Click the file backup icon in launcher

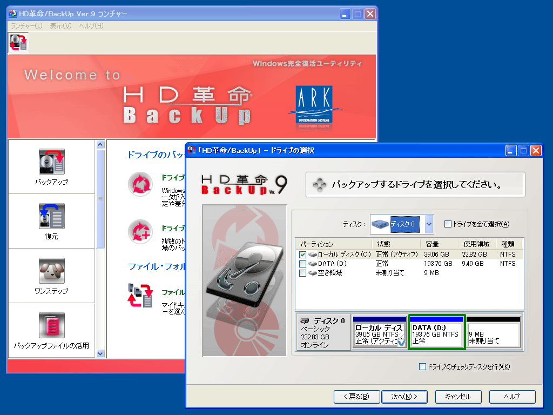pyautogui.click(x=140, y=296)
